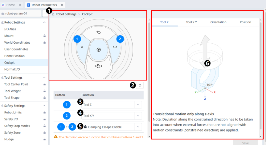
Task: Open the Home tab
Action: pyautogui.click(x=10, y=5)
